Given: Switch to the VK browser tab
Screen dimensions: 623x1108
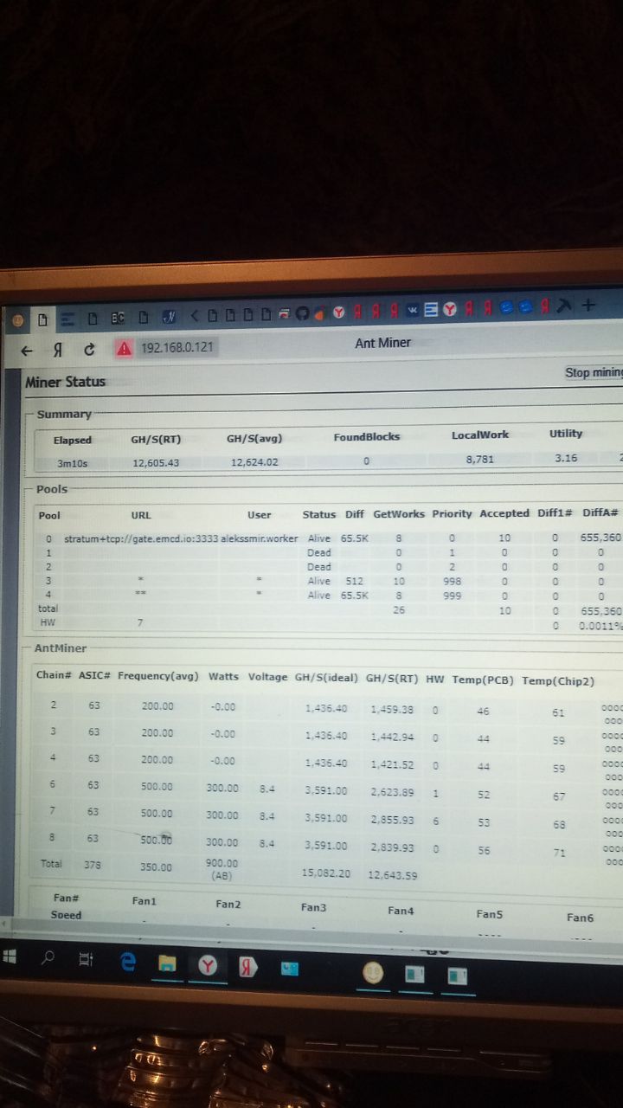Looking at the screenshot, I should tap(414, 309).
